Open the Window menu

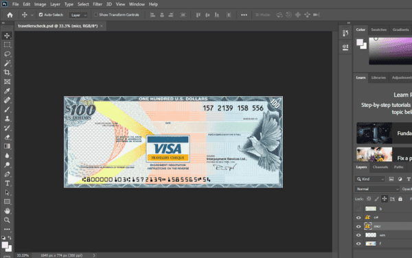coord(137,4)
